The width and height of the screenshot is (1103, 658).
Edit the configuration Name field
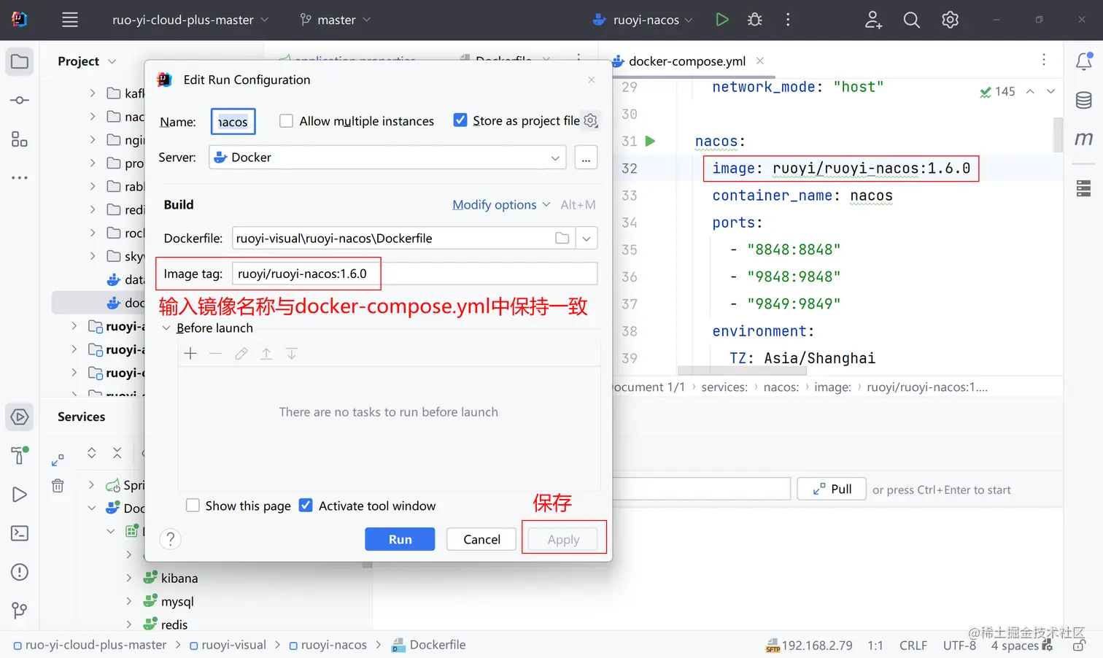233,122
